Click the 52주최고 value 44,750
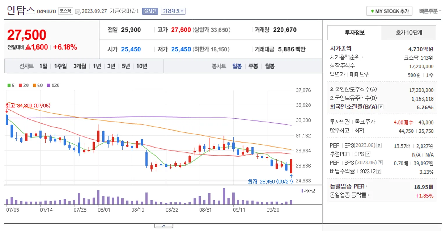 [x=406, y=131]
